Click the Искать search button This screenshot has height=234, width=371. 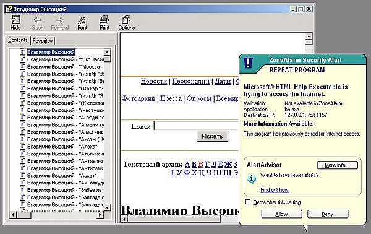[213, 136]
